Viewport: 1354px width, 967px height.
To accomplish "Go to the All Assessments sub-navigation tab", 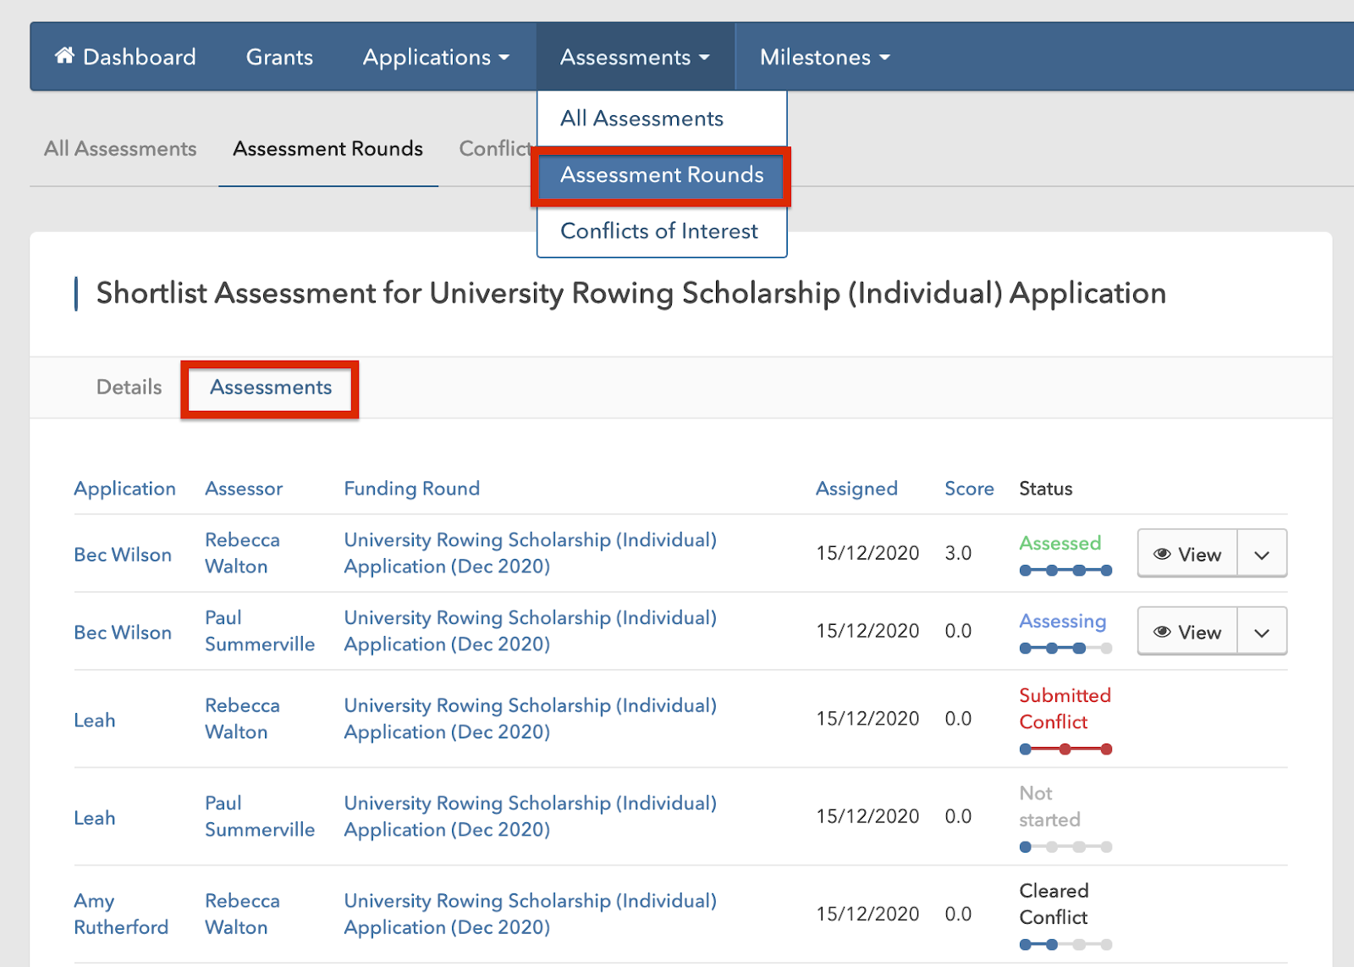I will (120, 149).
